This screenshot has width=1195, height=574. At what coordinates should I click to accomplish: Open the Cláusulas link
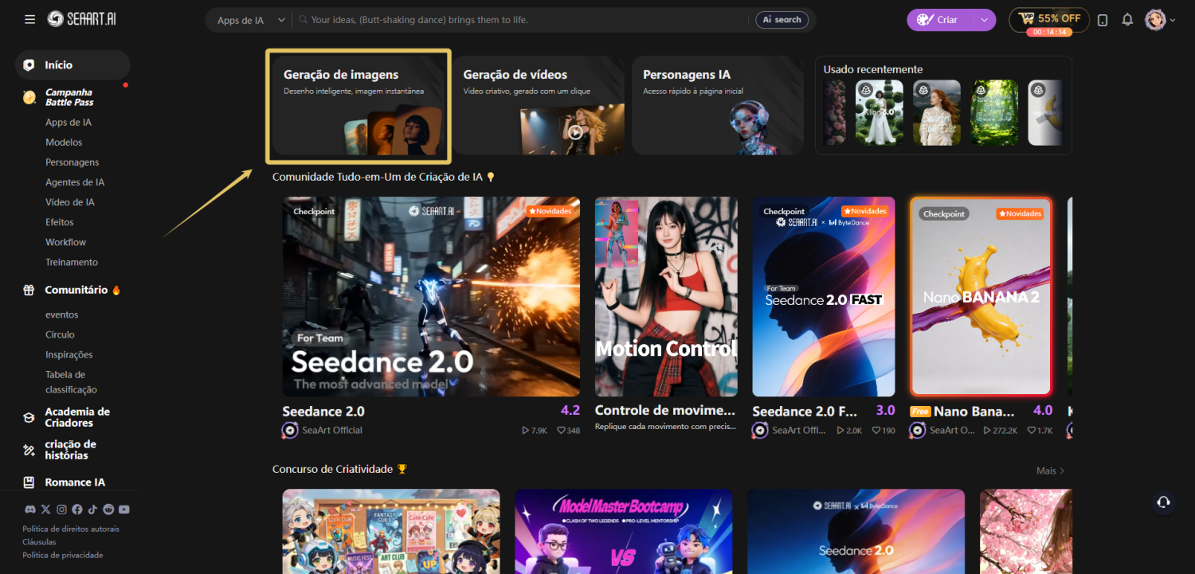[39, 542]
